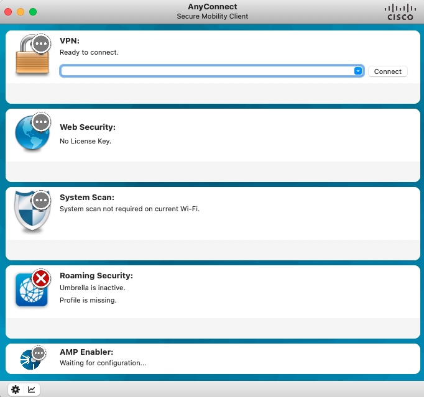Expand the VPN server dropdown arrow
The height and width of the screenshot is (397, 424).
pos(358,71)
